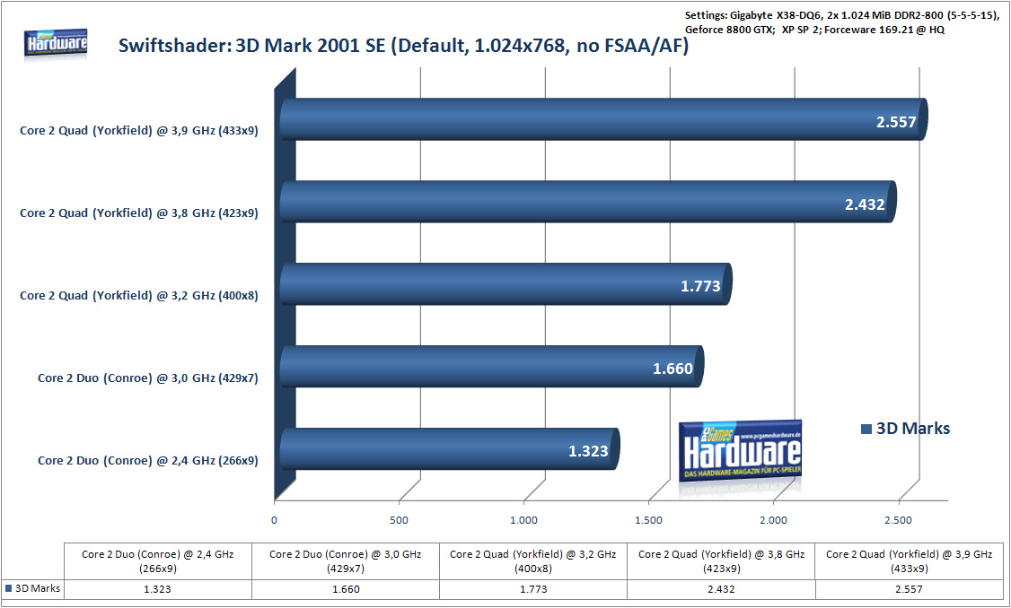Select the data table cell showing 1.323
1011x608 pixels.
157,589
